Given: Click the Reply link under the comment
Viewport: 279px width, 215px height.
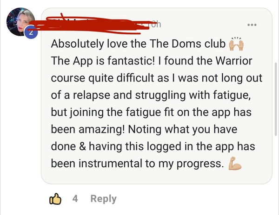Looking at the screenshot, I should click(x=103, y=199).
